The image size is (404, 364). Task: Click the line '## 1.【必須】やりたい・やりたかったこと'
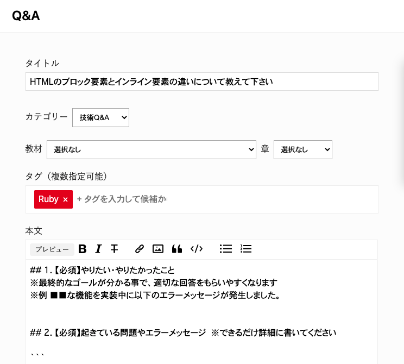102,270
